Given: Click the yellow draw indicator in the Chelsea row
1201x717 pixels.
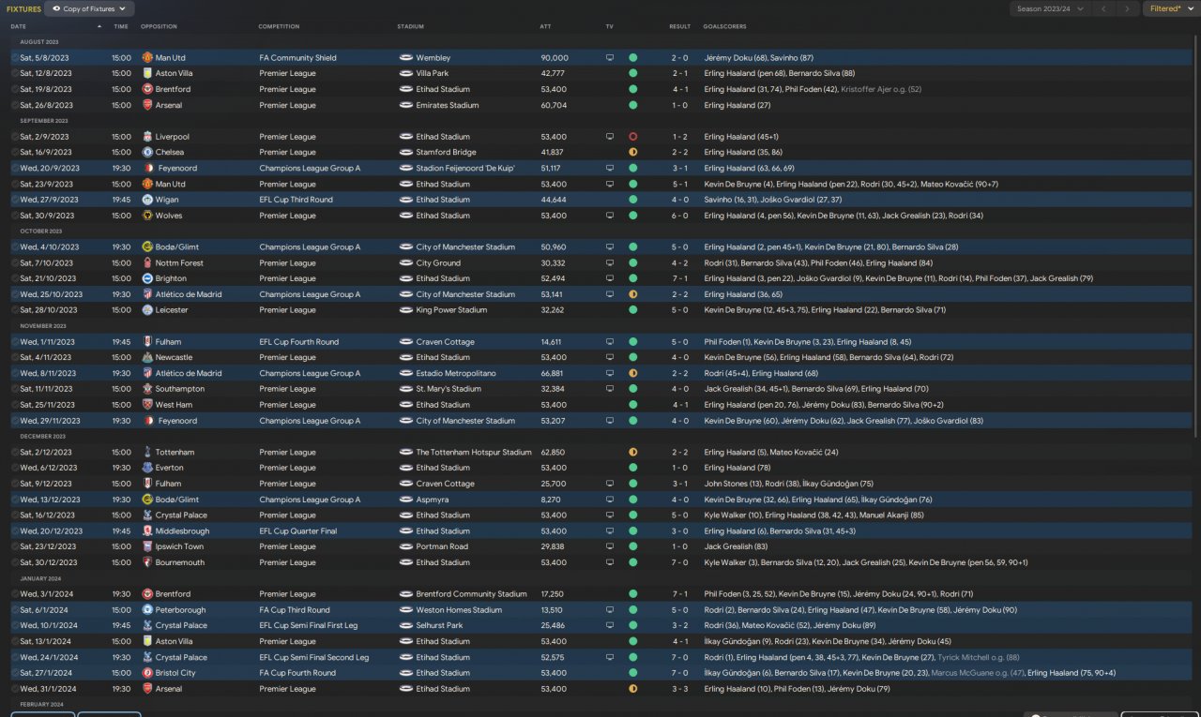Looking at the screenshot, I should click(633, 152).
